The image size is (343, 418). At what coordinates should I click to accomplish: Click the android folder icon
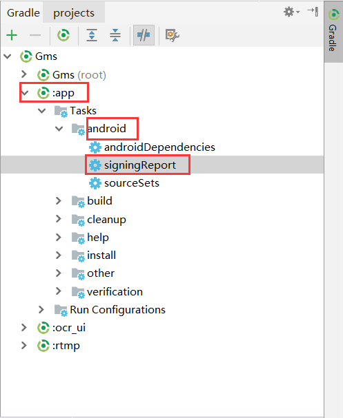(78, 129)
